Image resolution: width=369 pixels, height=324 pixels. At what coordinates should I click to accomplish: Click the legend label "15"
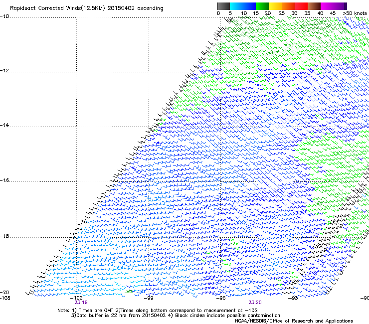[256, 13]
